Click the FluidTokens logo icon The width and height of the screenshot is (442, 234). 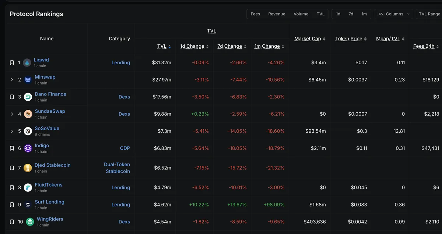coord(28,188)
